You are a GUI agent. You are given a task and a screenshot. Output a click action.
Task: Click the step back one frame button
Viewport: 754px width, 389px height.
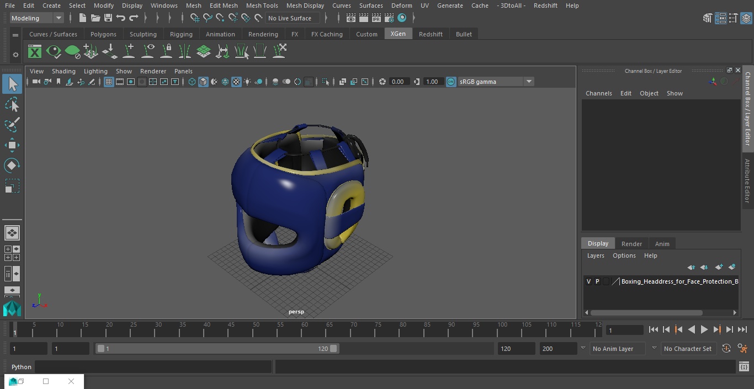pyautogui.click(x=666, y=329)
